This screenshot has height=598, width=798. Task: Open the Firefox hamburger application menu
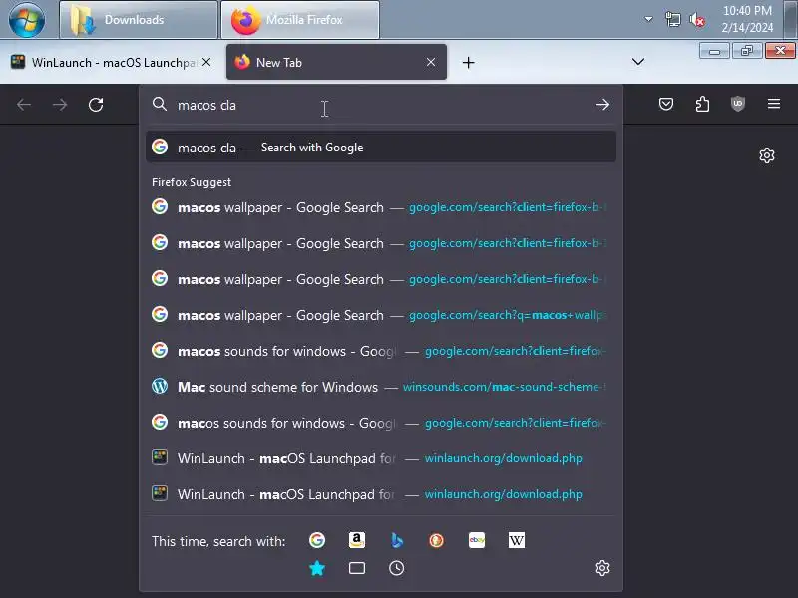(x=774, y=105)
